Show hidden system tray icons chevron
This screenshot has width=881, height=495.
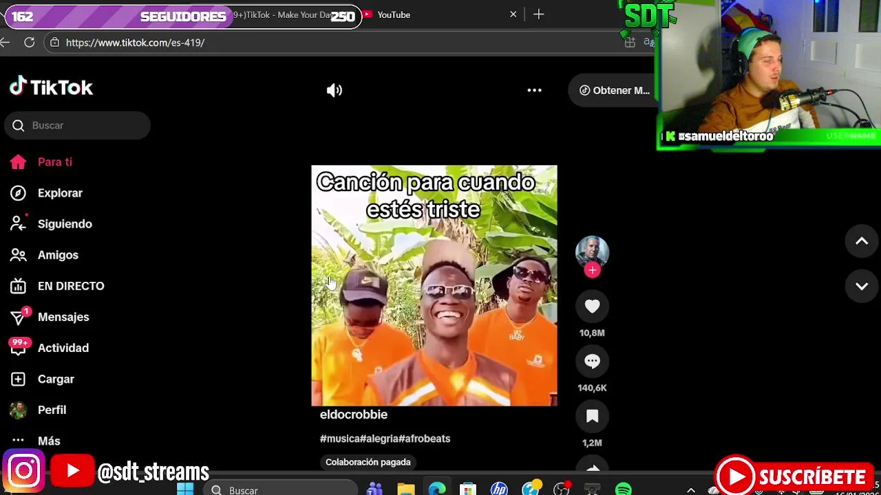[x=691, y=490]
